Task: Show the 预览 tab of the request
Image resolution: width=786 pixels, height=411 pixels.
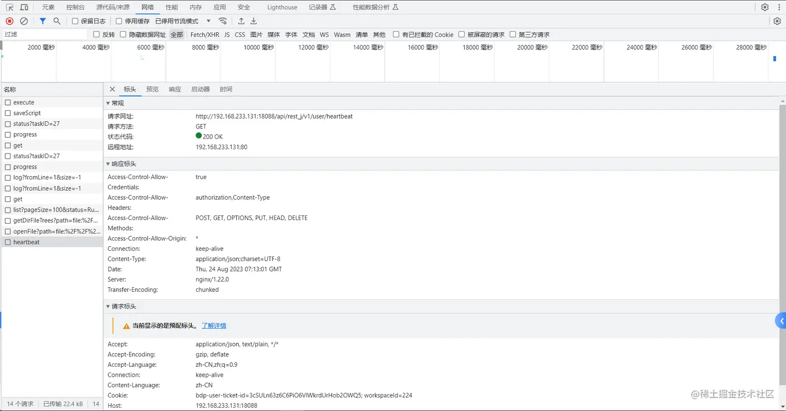Action: click(x=152, y=89)
